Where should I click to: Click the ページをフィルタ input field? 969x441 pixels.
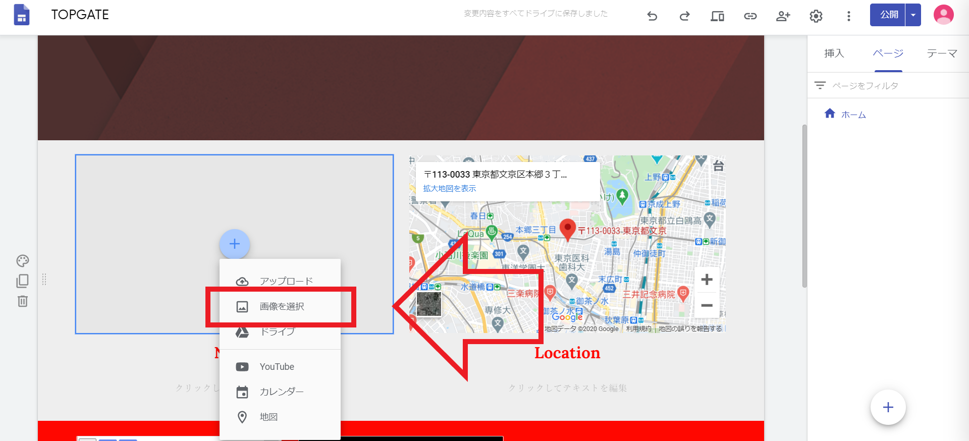(x=888, y=86)
